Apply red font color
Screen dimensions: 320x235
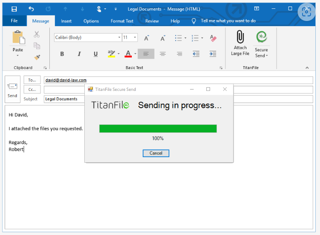click(128, 54)
